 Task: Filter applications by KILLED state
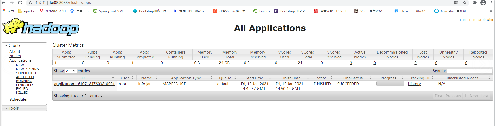(x=22, y=93)
